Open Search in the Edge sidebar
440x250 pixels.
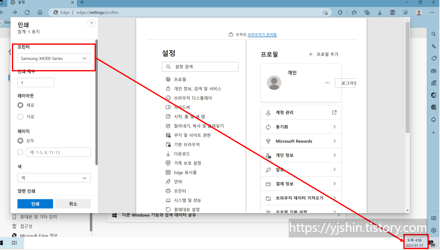point(434,34)
